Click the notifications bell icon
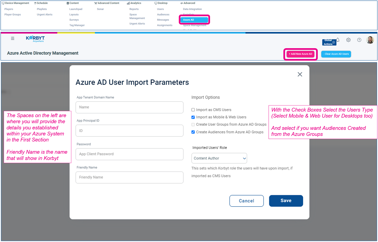378x242 pixels. [x=338, y=40]
